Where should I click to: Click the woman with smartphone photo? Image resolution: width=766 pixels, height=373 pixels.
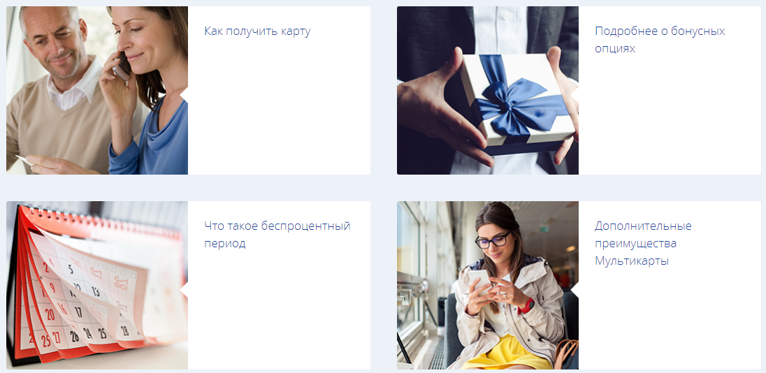pos(488,285)
